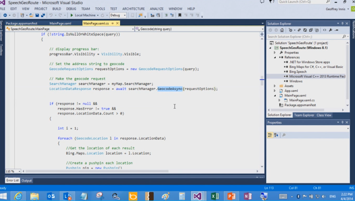Click the code editor horizontal scrollbar
This screenshot has width=355, height=201.
(x=97, y=171)
